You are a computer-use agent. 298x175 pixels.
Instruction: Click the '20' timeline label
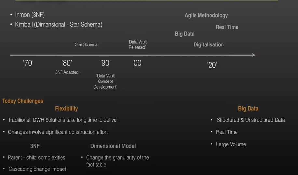click(212, 65)
